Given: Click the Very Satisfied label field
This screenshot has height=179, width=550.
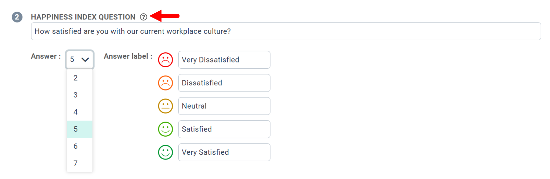Looking at the screenshot, I should pyautogui.click(x=224, y=152).
